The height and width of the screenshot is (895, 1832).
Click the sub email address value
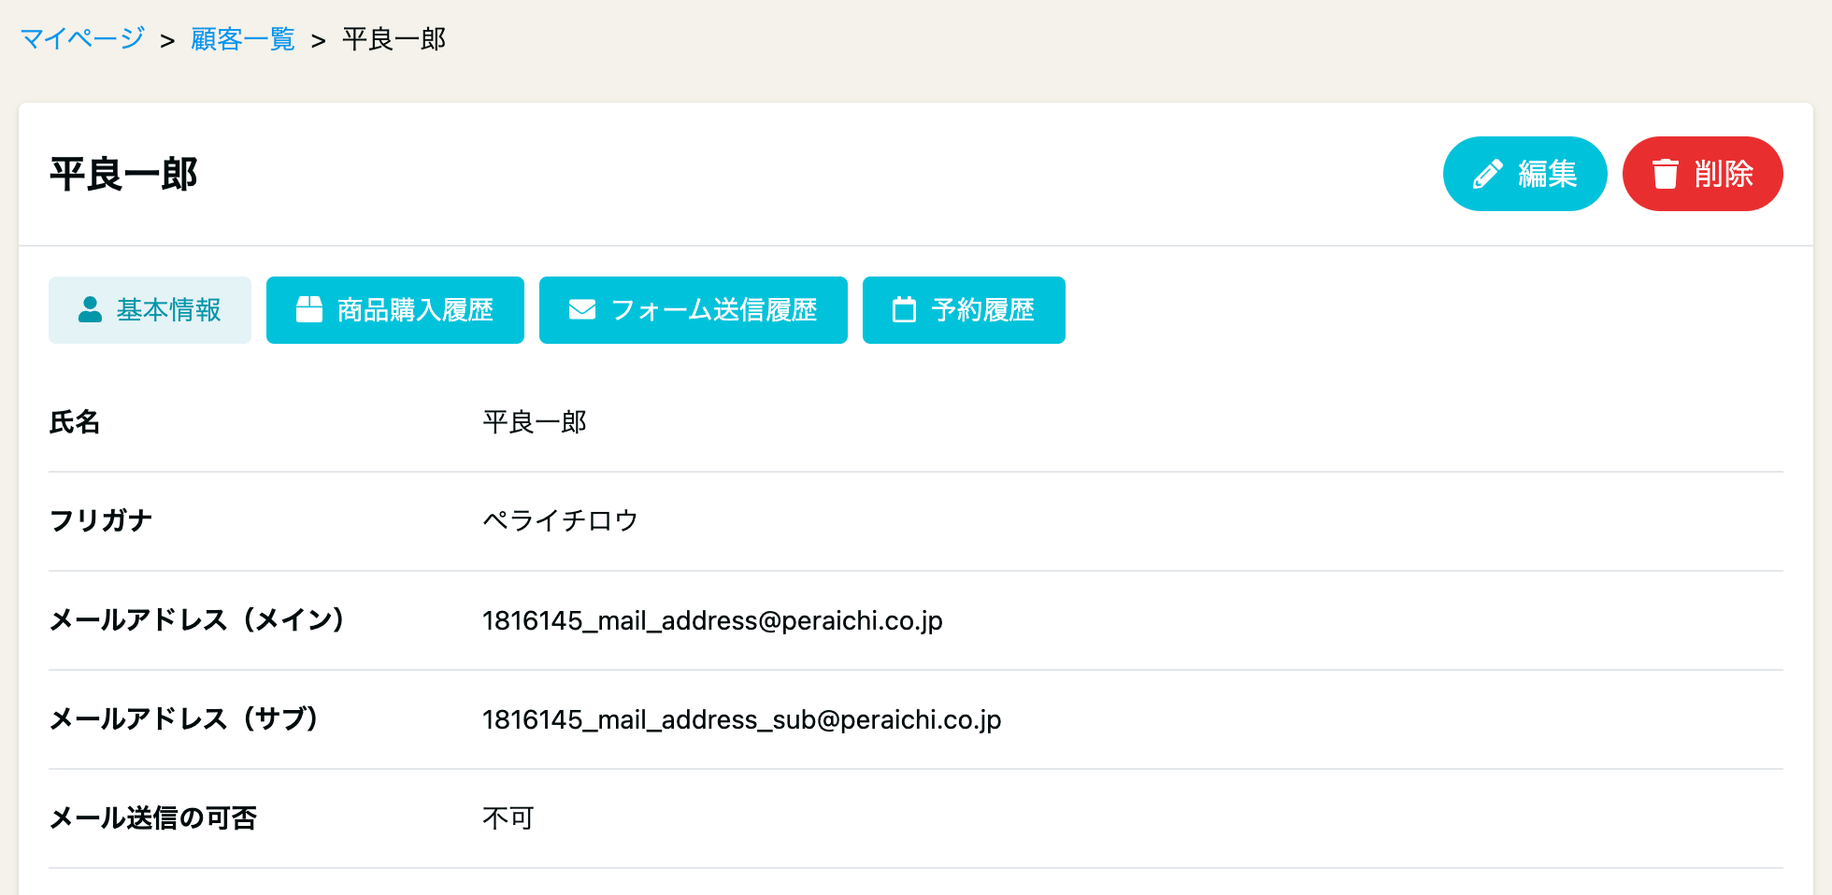tap(741, 719)
